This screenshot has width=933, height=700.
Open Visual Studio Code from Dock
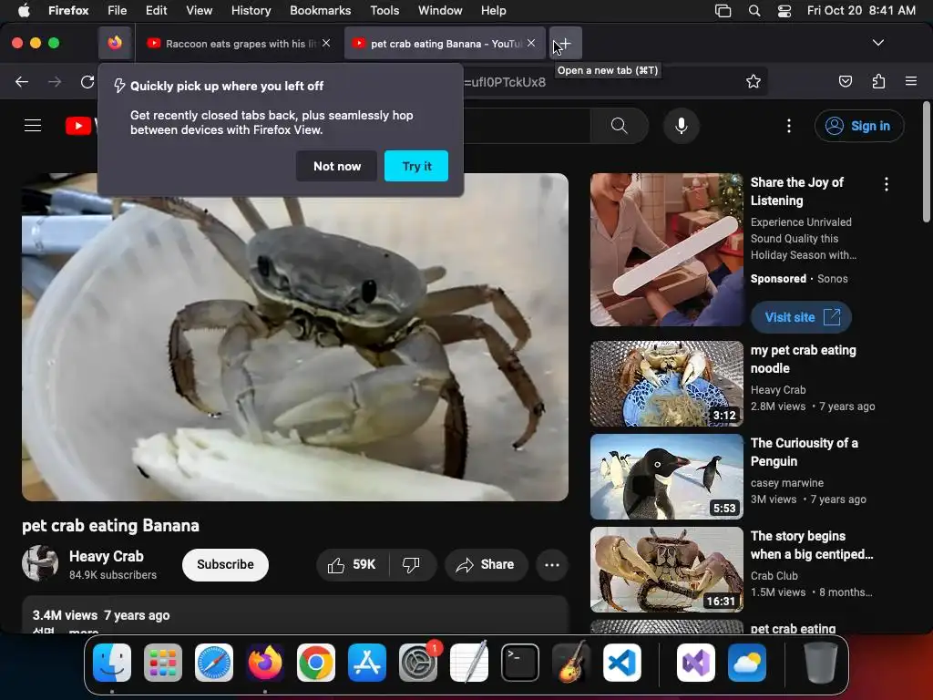(x=621, y=662)
